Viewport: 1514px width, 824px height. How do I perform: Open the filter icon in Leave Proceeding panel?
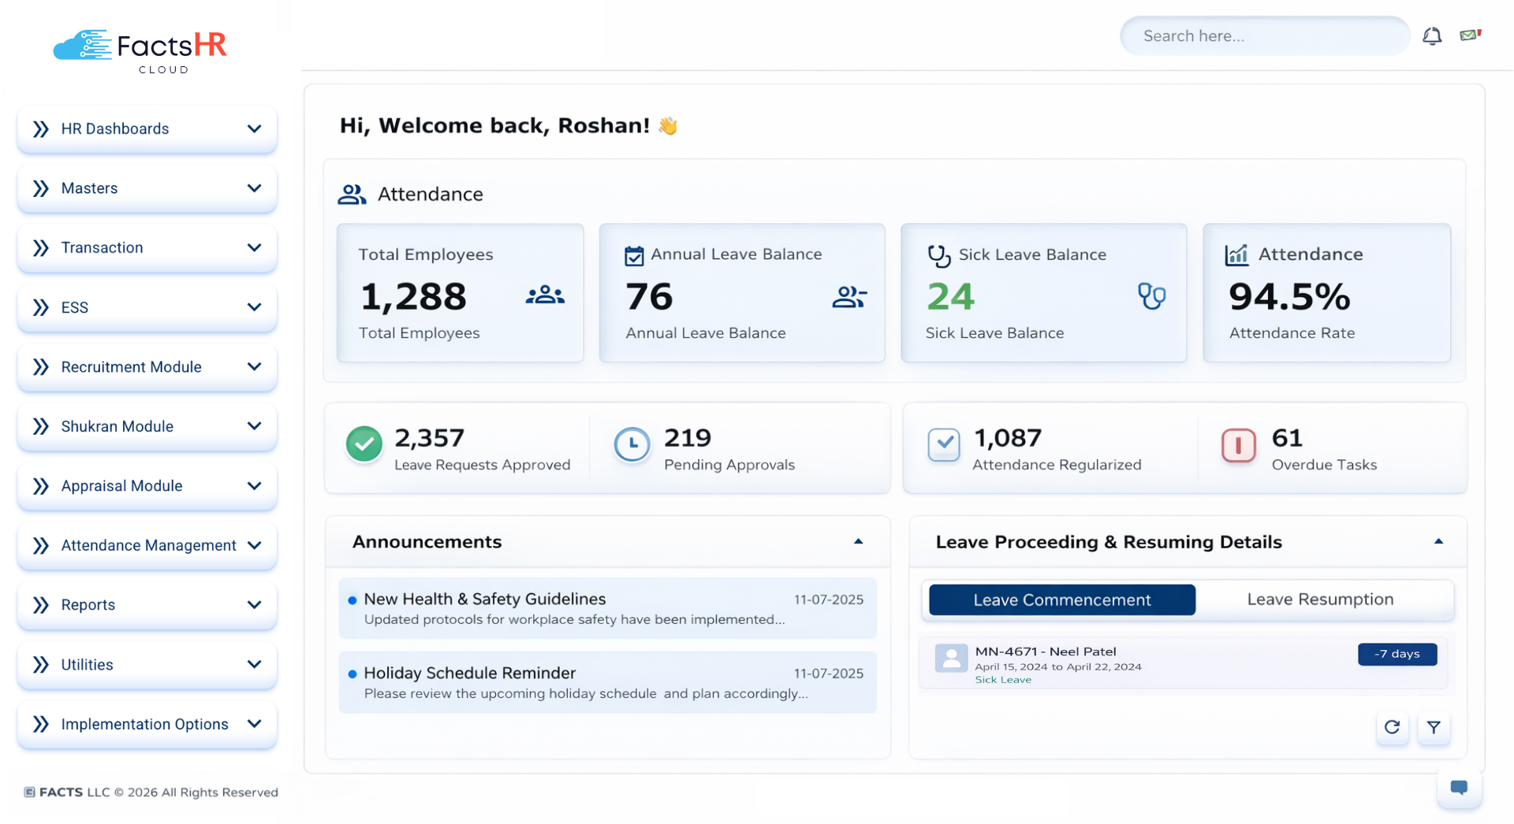coord(1434,728)
